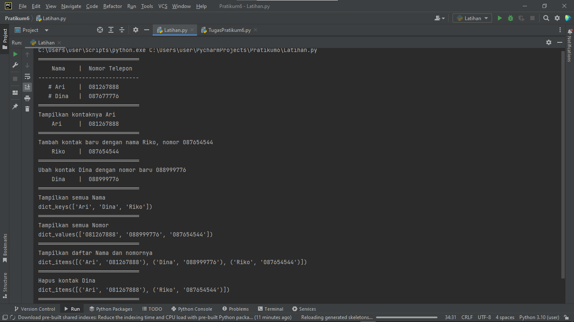Run with coverage icon in top toolbar
The image size is (574, 322).
coord(521,18)
